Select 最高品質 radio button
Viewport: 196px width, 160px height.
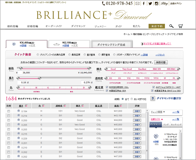pos(69,55)
